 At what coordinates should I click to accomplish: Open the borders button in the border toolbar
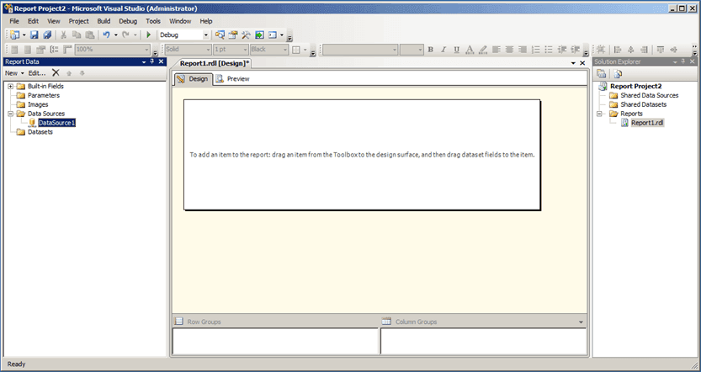click(x=296, y=50)
